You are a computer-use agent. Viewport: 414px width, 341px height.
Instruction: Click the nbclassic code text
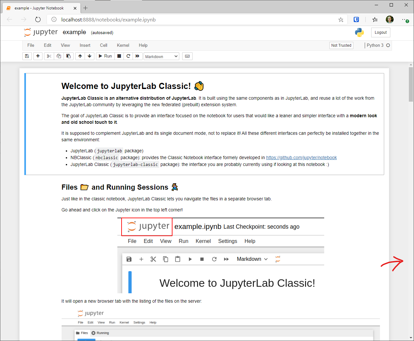coord(107,158)
